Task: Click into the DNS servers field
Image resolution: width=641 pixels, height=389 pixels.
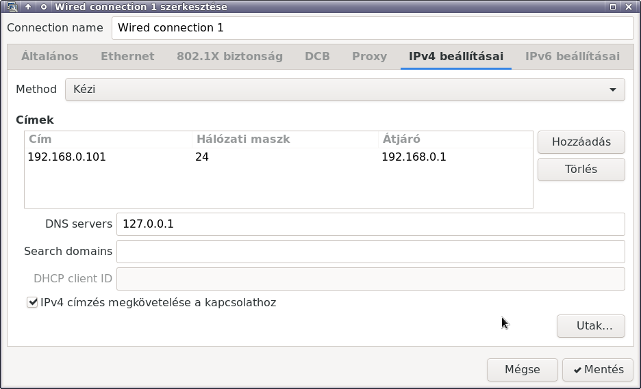Action: coord(370,224)
